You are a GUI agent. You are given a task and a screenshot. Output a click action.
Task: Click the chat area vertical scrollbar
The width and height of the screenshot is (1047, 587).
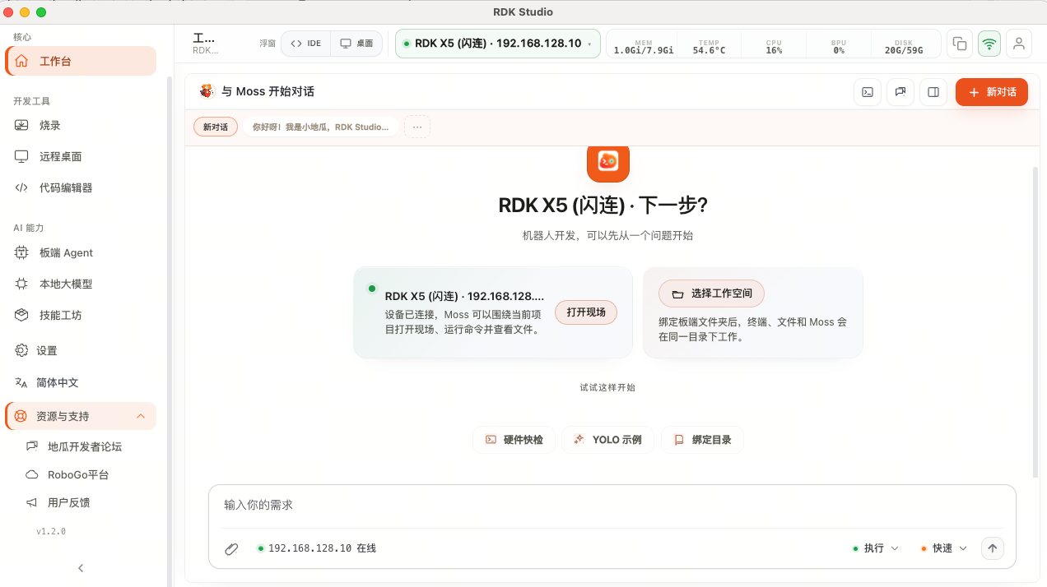(1035, 322)
